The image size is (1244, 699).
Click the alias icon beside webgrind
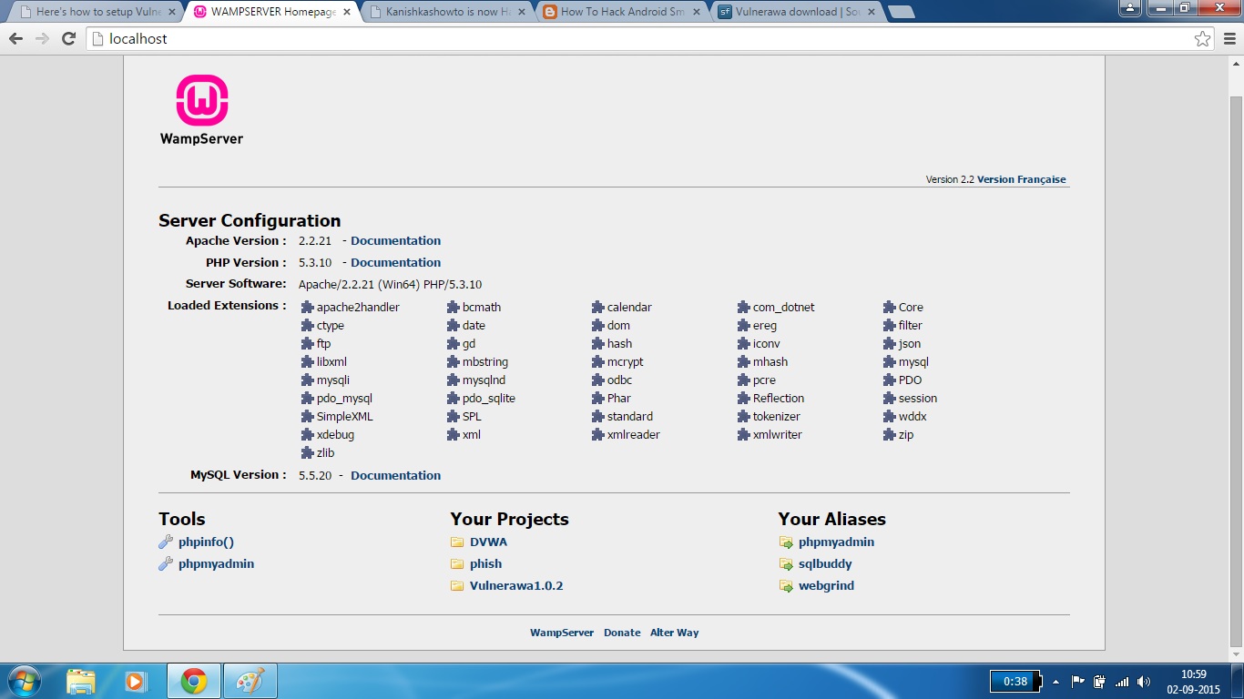coord(786,586)
